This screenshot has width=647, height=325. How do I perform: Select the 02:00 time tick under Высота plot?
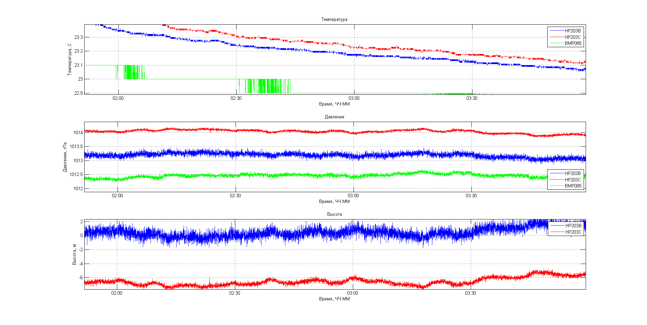(117, 293)
